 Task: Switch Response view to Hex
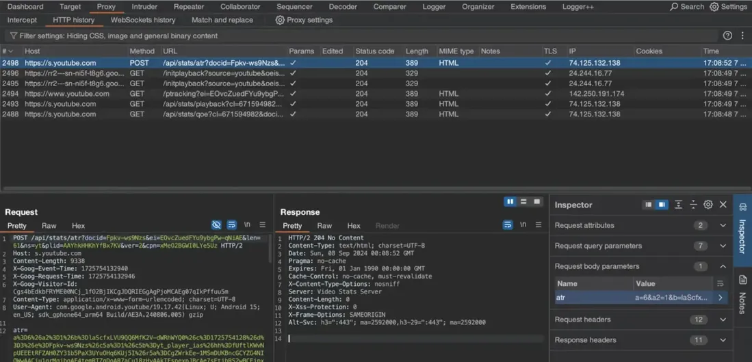click(x=354, y=226)
